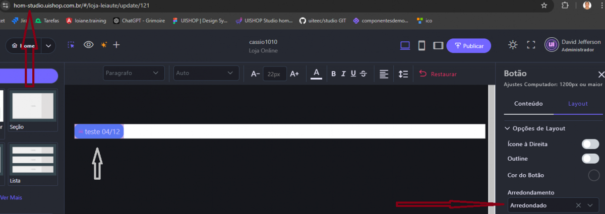Click Restaurar to reset formatting
This screenshot has height=214, width=605.
point(438,74)
